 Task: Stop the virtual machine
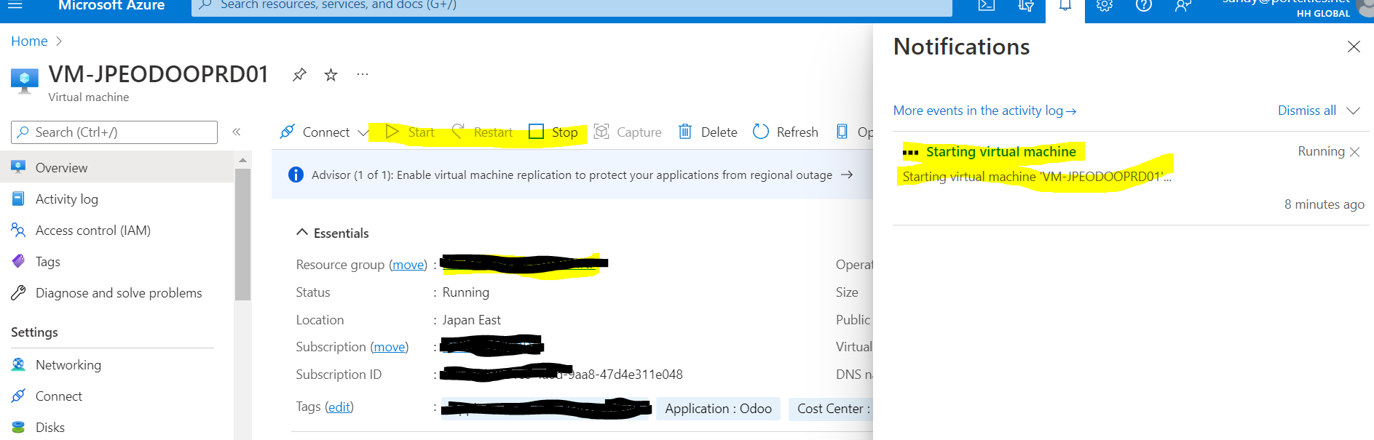(553, 132)
